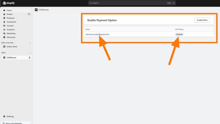
Task: Click the search magnifier icon
Action: (91, 3)
